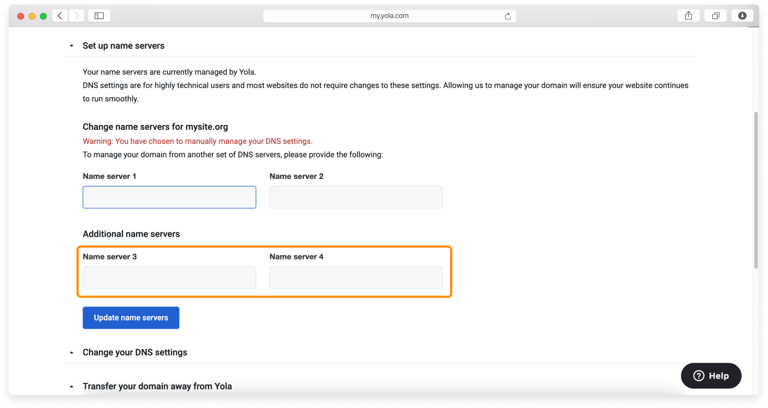Image resolution: width=768 pixels, height=408 pixels.
Task: Expand Transfer your domain away from Yola
Action: (72, 386)
